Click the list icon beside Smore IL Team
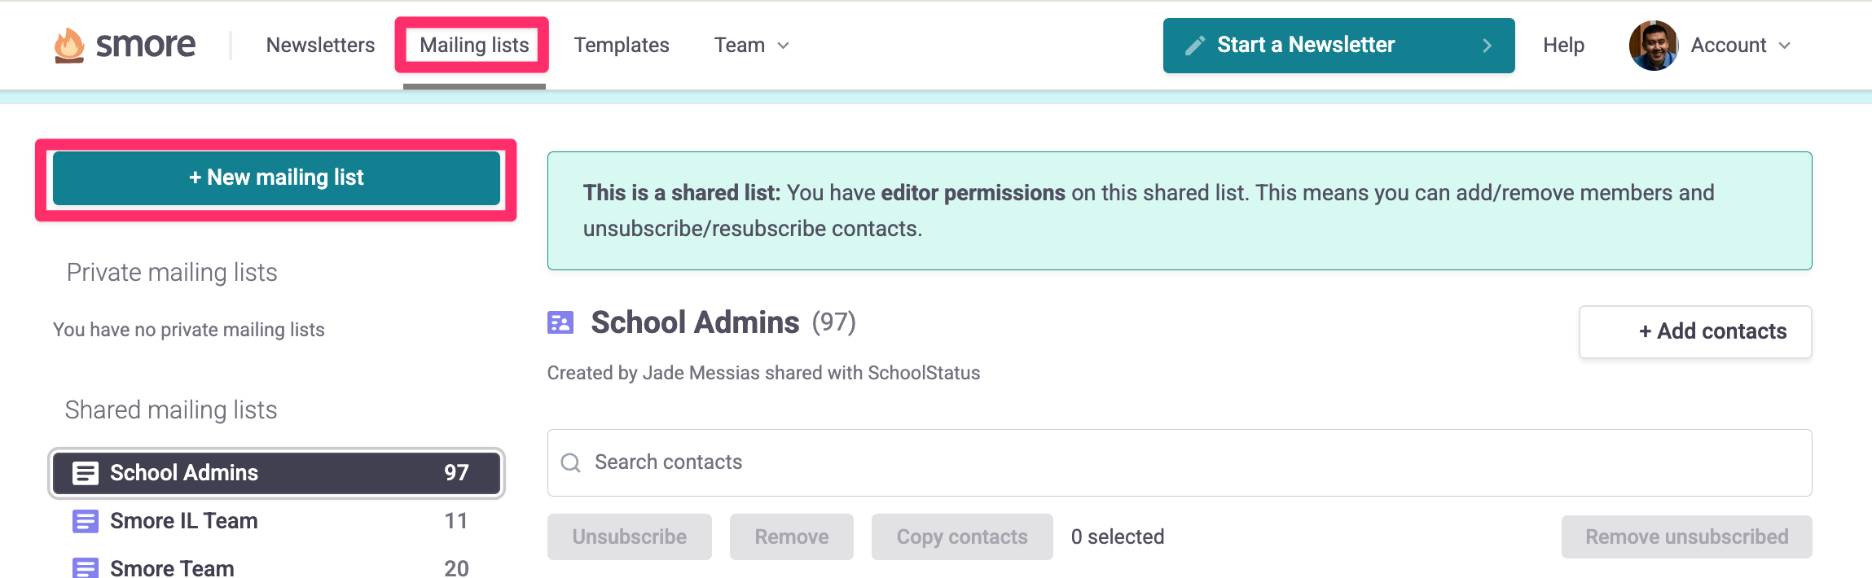The width and height of the screenshot is (1872, 578). tap(86, 521)
